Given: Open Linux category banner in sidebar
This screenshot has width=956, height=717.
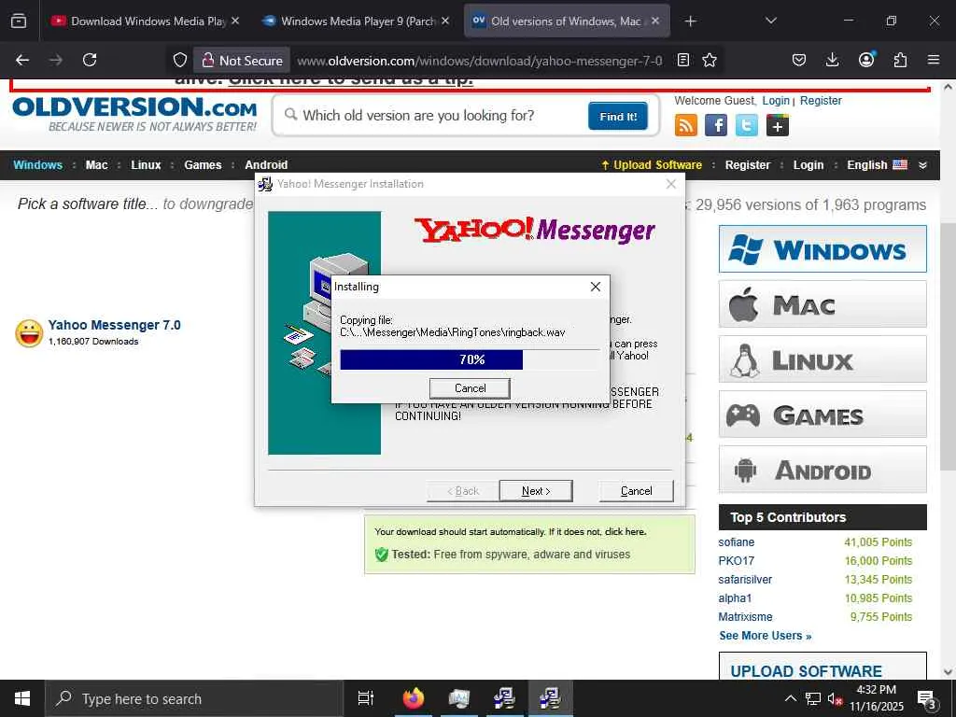Looking at the screenshot, I should 822,358.
